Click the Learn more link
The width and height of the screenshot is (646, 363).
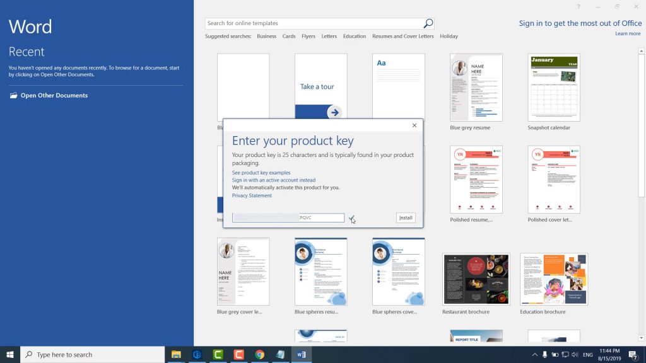coord(628,34)
